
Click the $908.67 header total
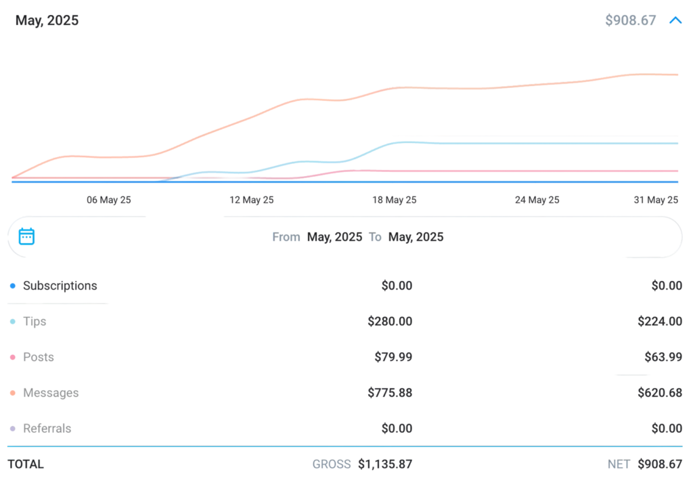coord(630,20)
